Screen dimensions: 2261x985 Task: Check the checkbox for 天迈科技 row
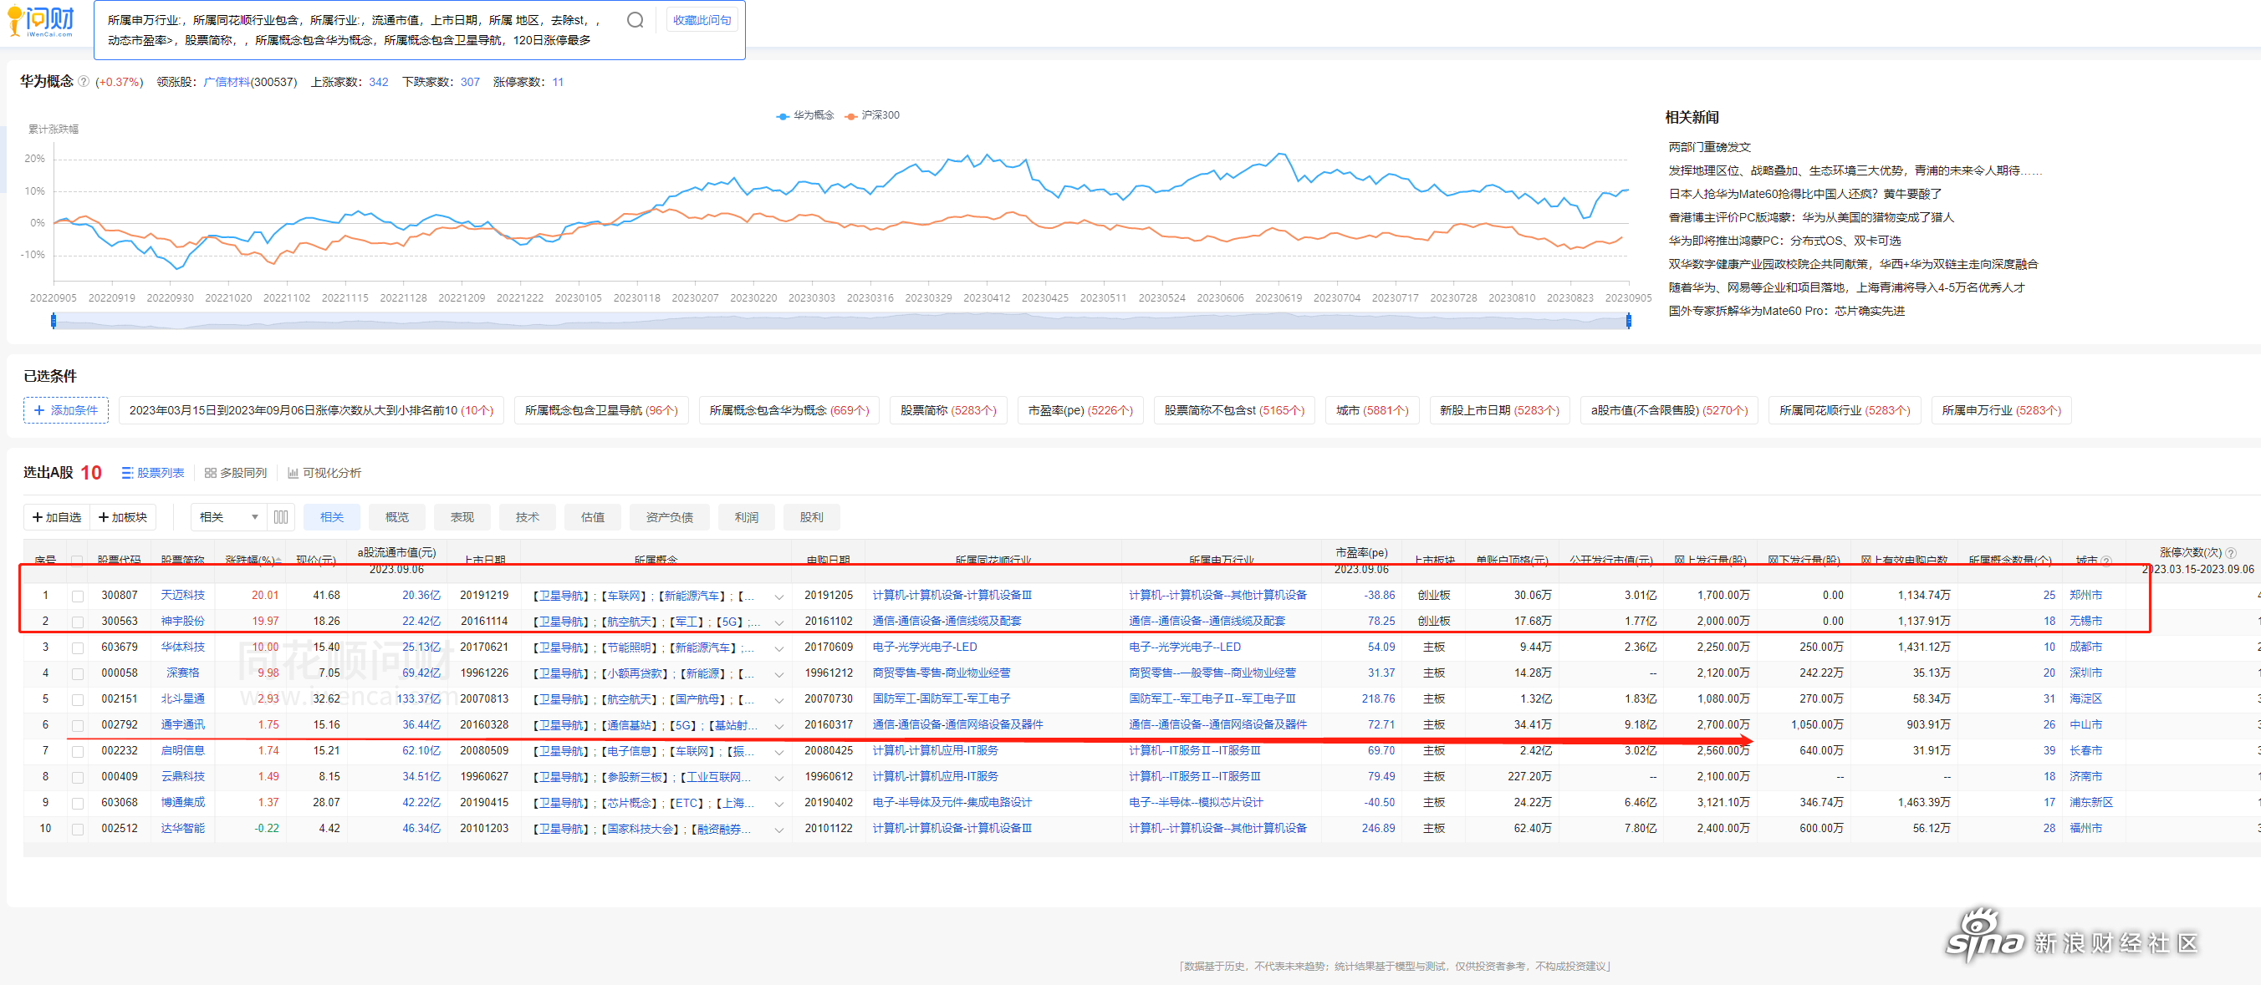[77, 596]
